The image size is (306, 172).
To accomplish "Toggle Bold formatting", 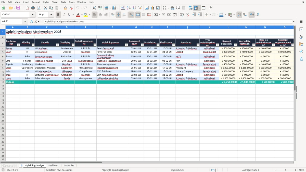I will tap(58, 15).
